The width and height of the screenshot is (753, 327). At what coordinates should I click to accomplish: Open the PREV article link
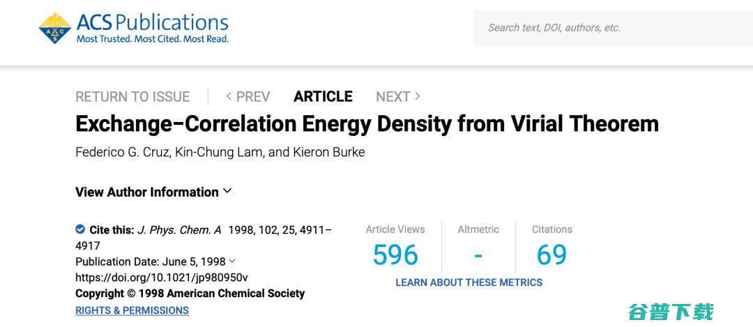[248, 96]
